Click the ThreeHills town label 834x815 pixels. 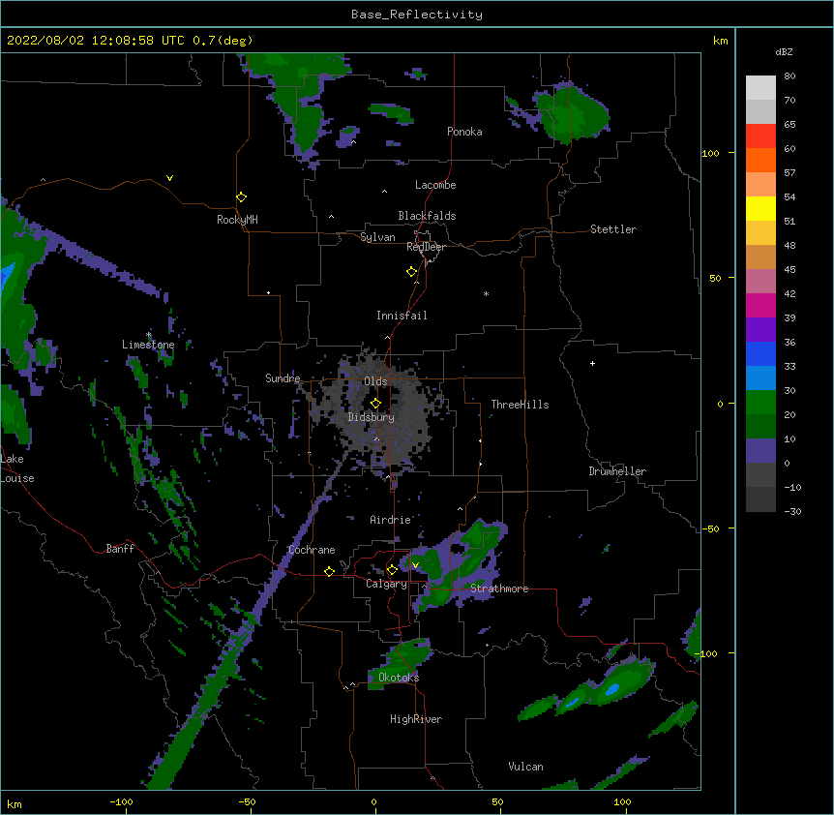click(520, 405)
